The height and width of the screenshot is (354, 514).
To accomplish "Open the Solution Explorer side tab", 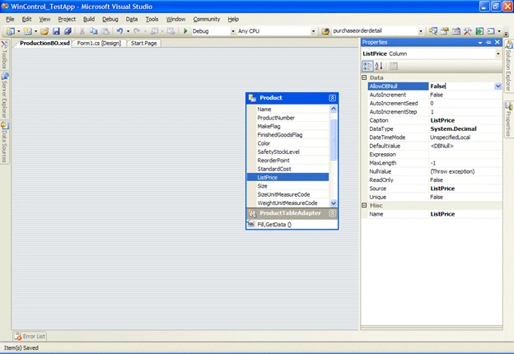I will click(508, 66).
